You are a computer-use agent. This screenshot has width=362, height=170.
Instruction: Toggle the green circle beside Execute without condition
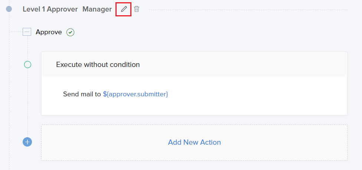[27, 65]
